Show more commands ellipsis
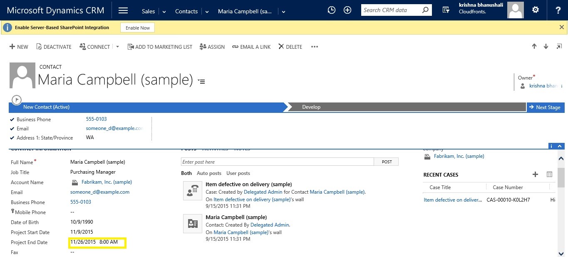The image size is (568, 257). tap(315, 47)
